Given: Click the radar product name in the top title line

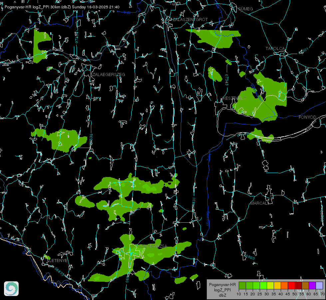Looking at the screenshot, I should click(x=38, y=7).
